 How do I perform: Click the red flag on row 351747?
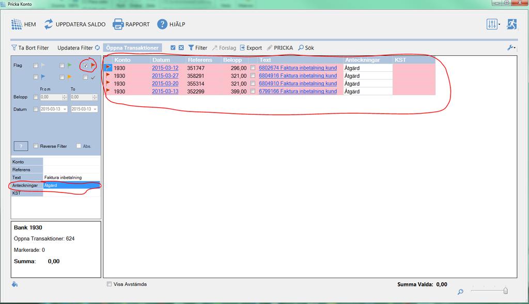(x=108, y=68)
